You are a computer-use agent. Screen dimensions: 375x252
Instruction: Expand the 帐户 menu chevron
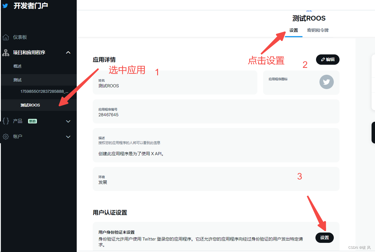[x=68, y=137]
